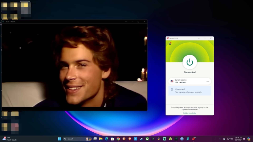
Task: Open Google Chrome from the taskbar
Action: [x=118, y=139]
